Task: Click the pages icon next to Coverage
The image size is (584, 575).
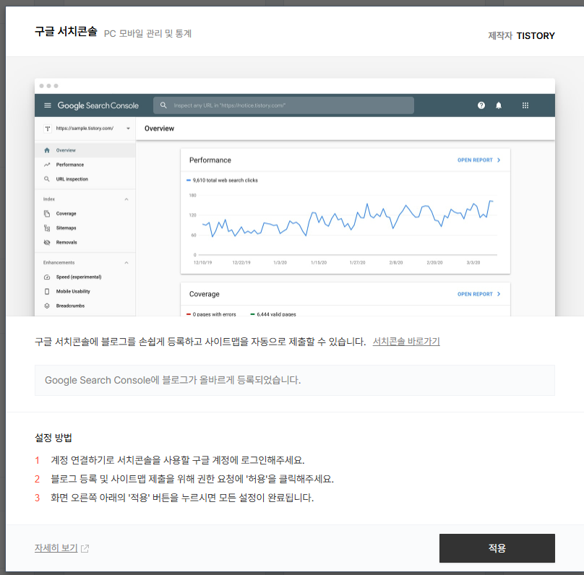Action: (47, 214)
